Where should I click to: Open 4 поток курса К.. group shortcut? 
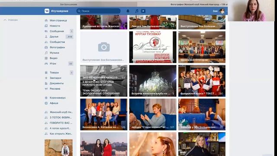click(x=60, y=128)
